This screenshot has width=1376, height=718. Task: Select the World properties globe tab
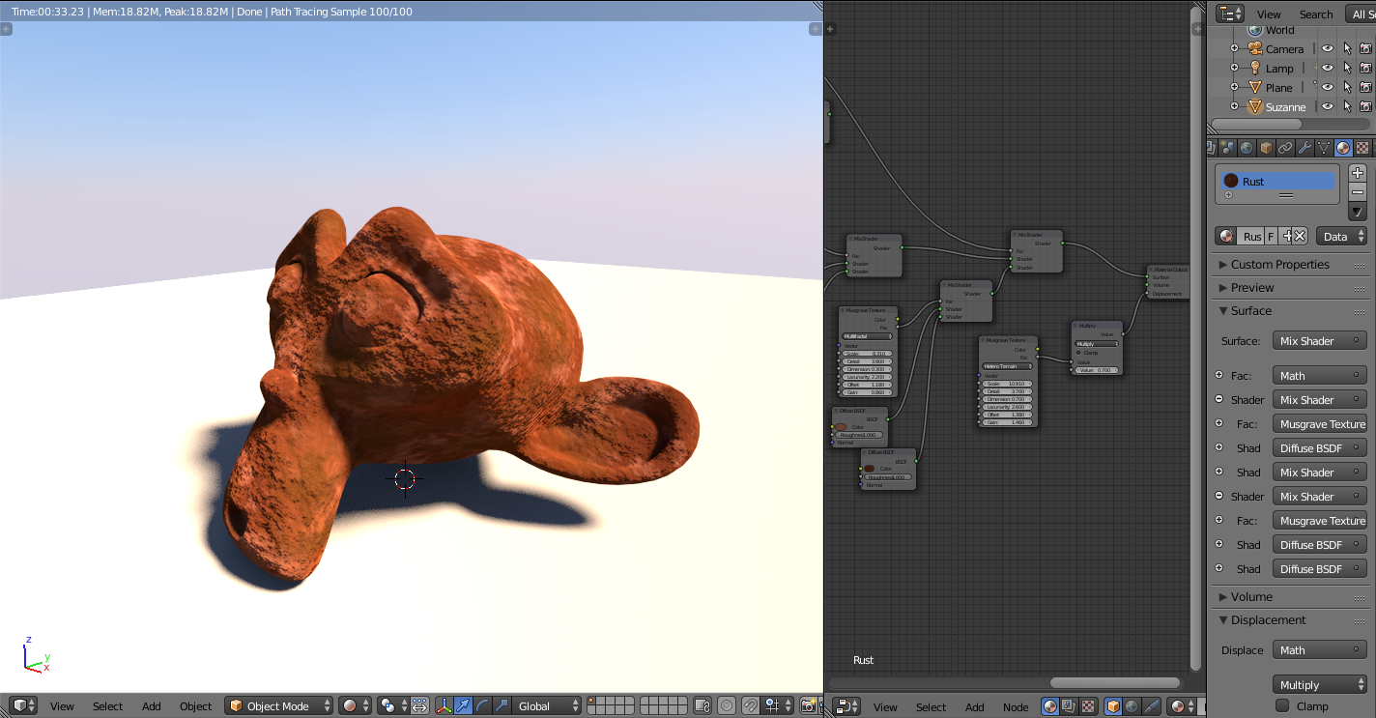click(x=1247, y=148)
